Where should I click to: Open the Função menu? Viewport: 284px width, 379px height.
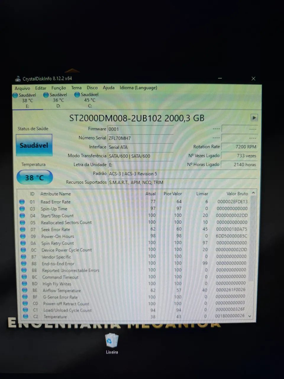point(59,88)
